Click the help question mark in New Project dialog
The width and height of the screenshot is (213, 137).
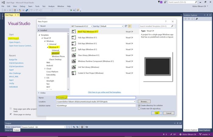[166, 22]
